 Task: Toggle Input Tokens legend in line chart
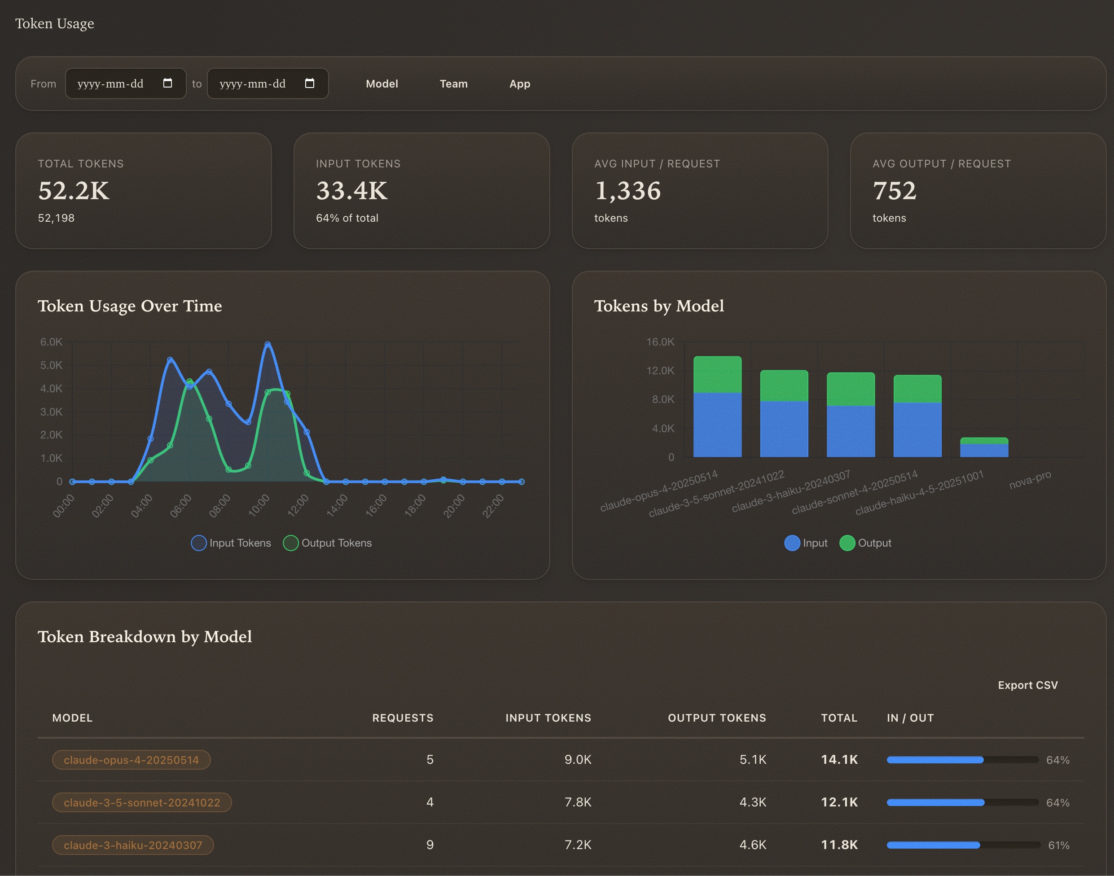coord(231,543)
